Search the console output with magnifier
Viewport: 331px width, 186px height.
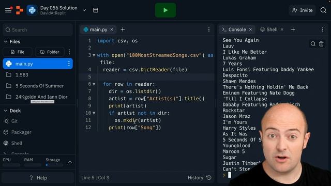click(x=313, y=43)
